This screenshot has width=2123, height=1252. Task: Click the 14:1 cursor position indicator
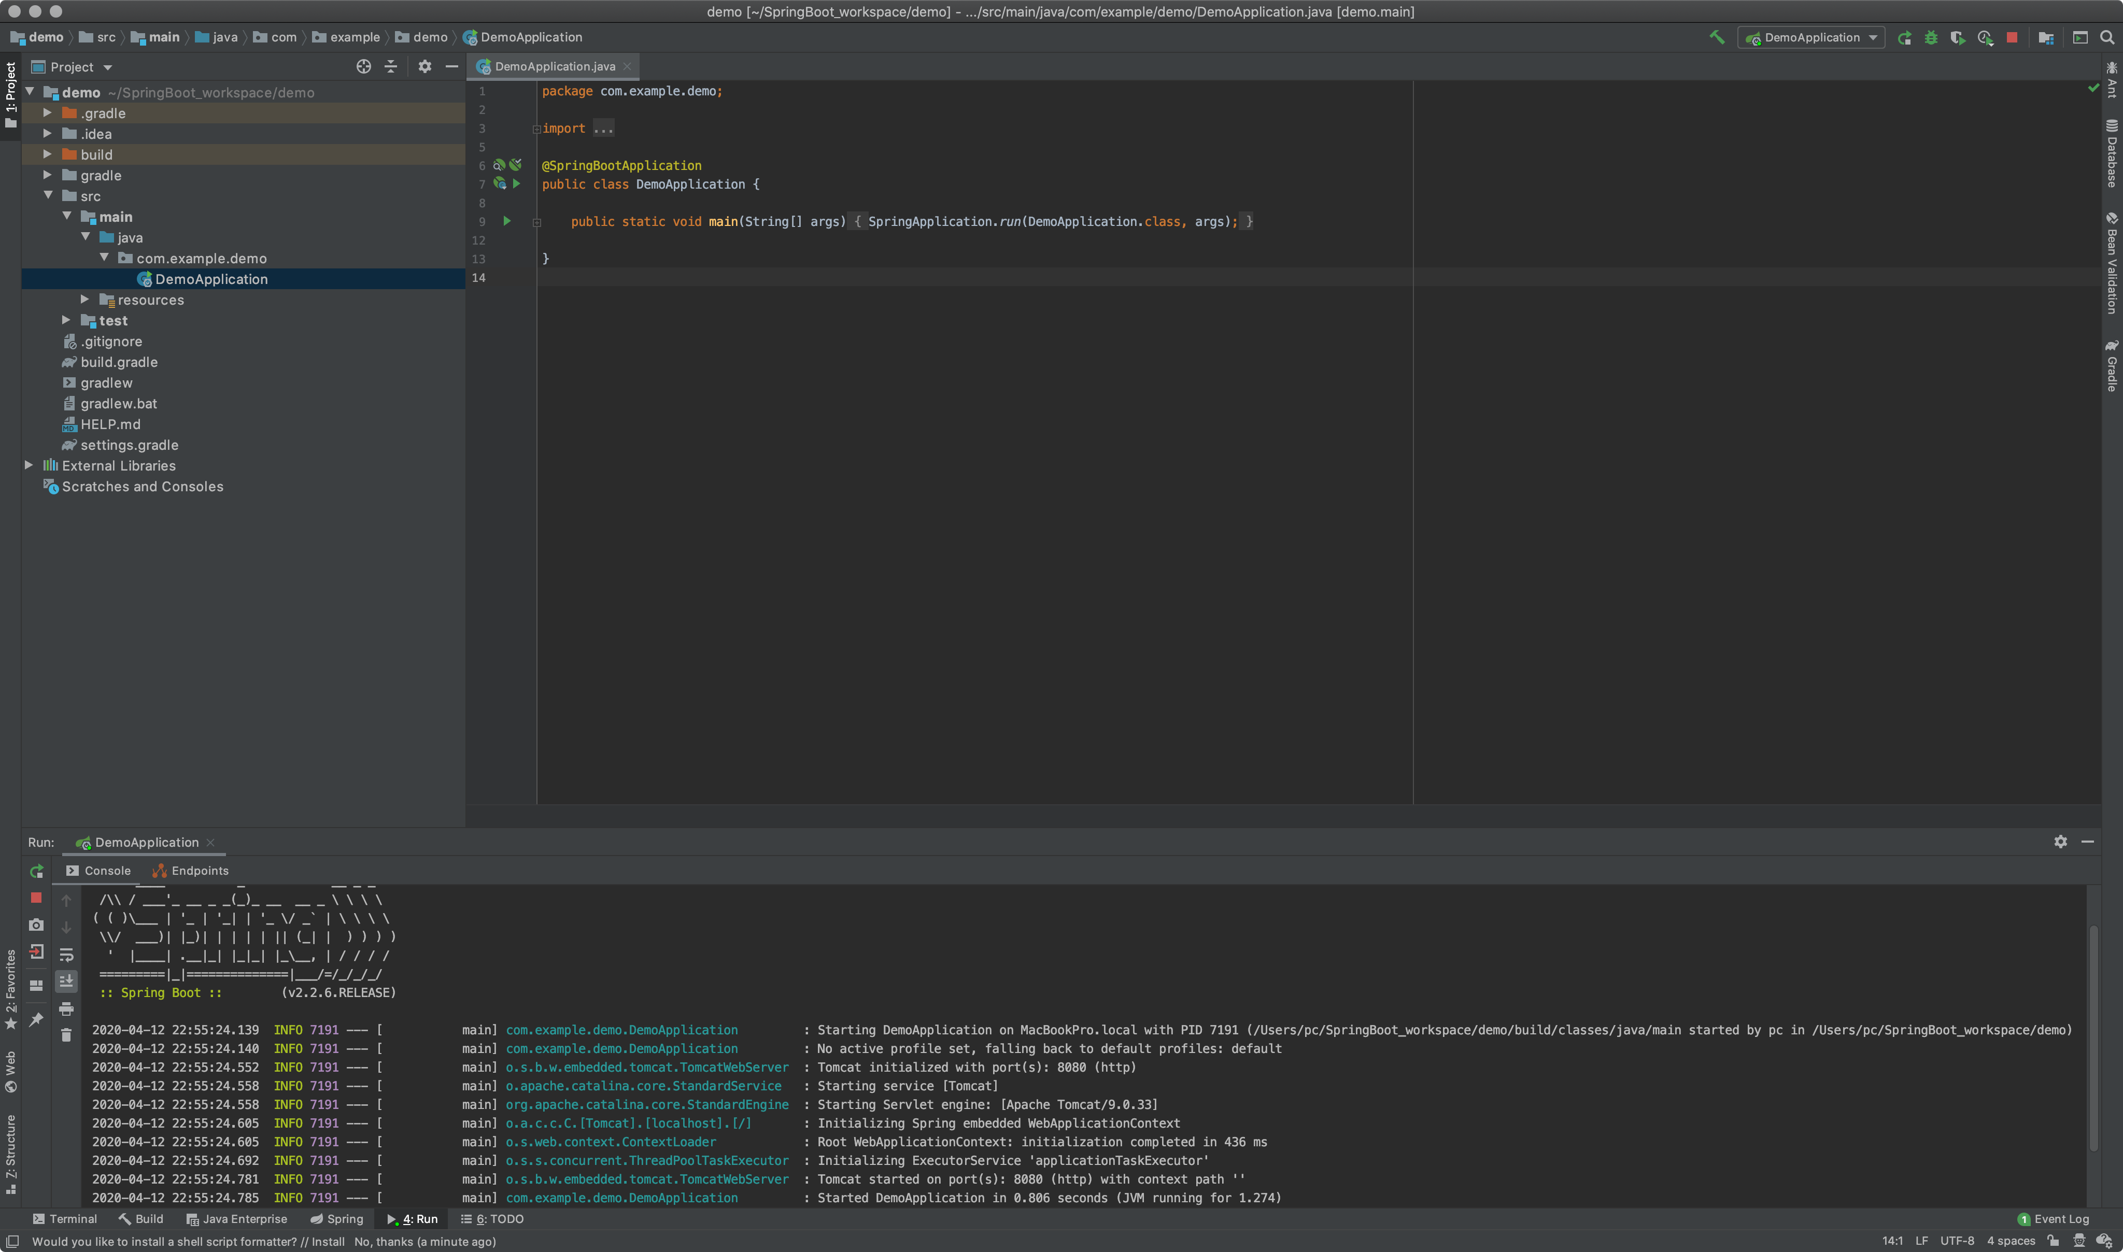click(x=1893, y=1241)
